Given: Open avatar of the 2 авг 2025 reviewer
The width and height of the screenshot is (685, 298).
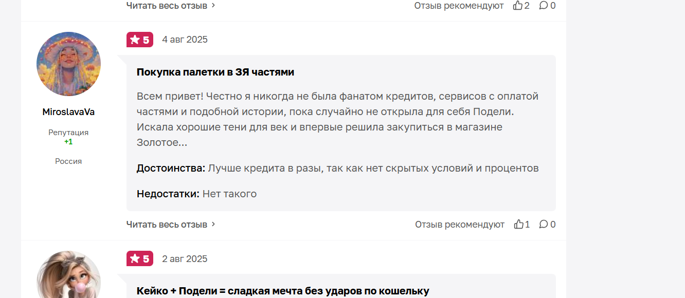Looking at the screenshot, I should coord(68,274).
